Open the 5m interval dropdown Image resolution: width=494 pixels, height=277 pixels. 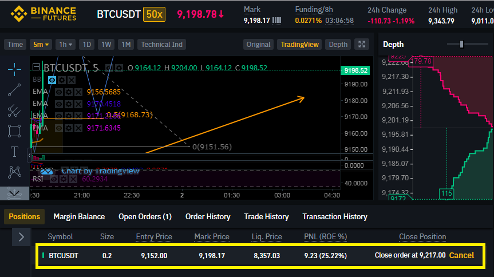point(41,45)
